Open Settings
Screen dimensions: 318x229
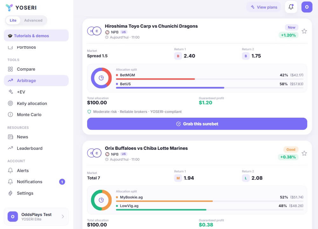pos(36,193)
